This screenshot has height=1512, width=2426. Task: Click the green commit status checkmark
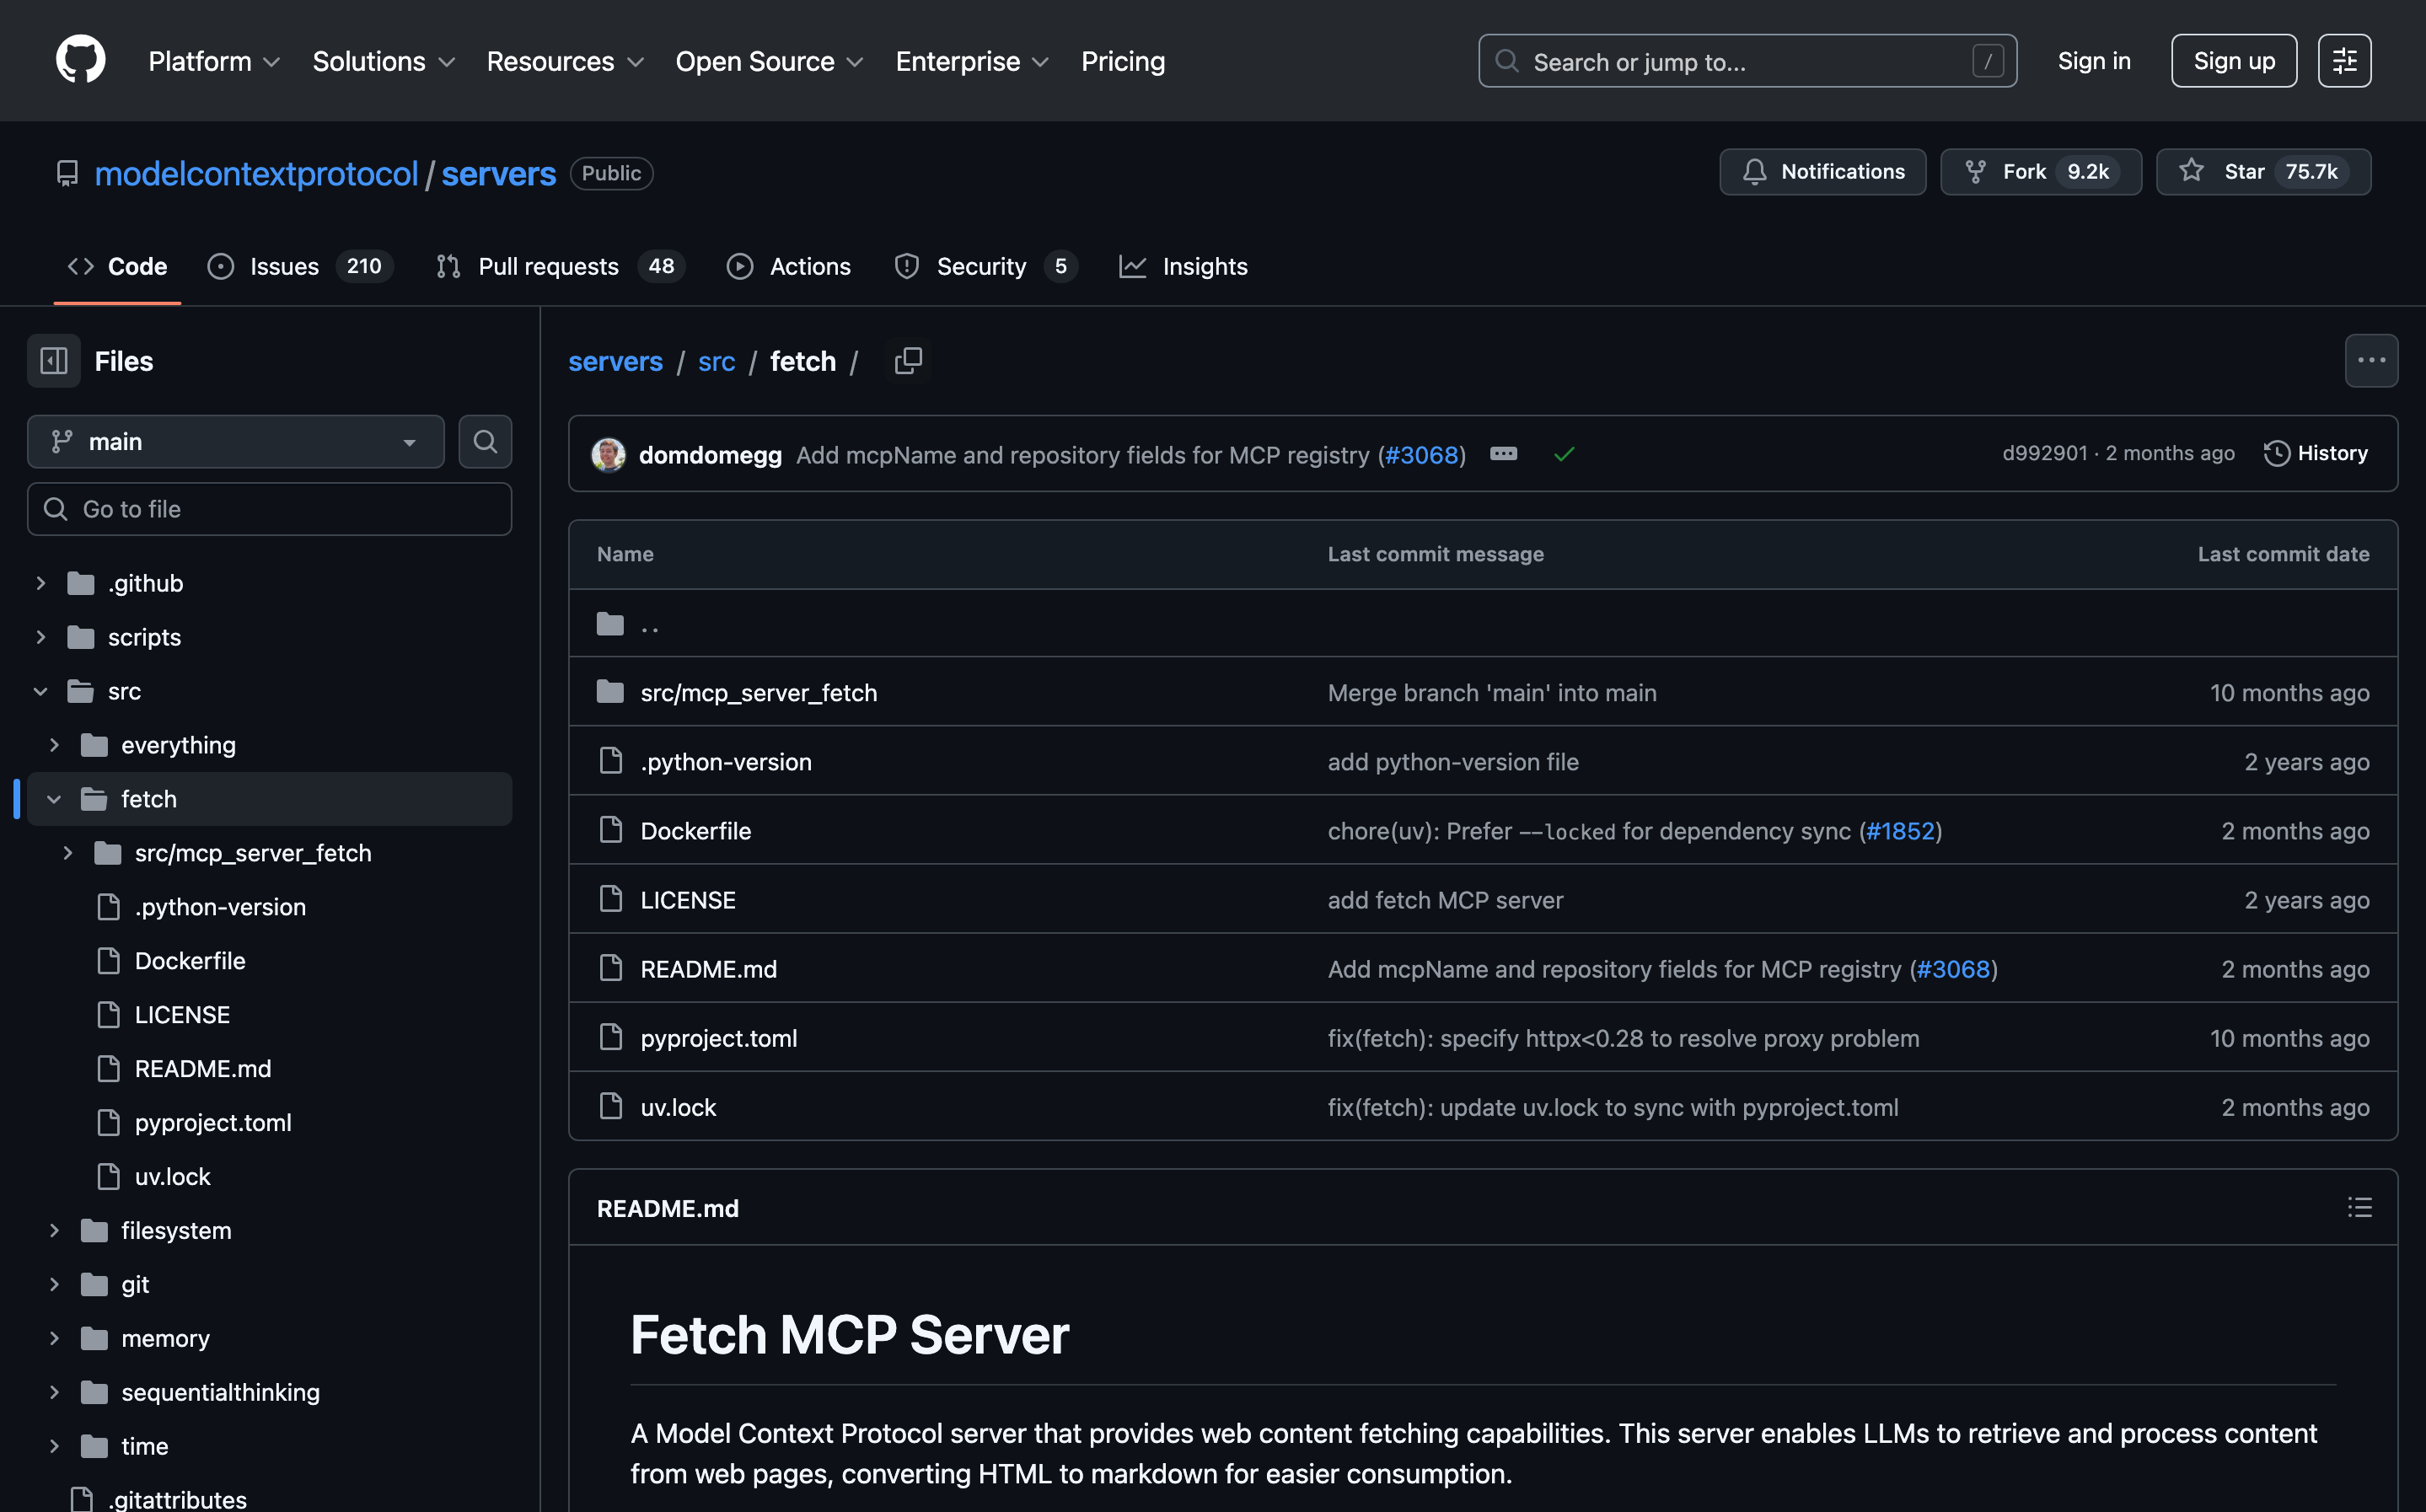click(x=1564, y=455)
